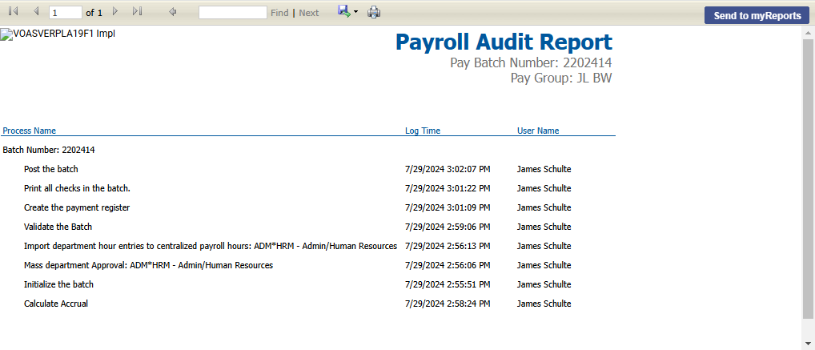Image resolution: width=815 pixels, height=350 pixels.
Task: Click log time 7/29/2024 2:55:51 PM
Action: [x=448, y=284]
